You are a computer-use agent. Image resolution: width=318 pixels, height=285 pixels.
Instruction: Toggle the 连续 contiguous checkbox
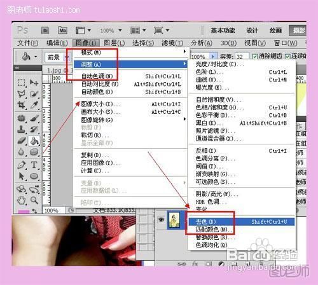[287, 57]
